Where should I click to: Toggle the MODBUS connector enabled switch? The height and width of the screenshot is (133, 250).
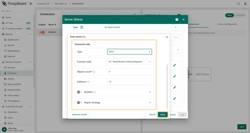[42, 32]
